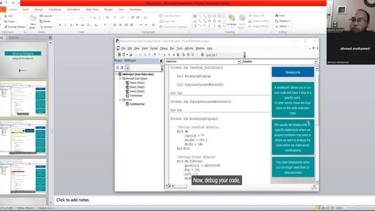Open the VBA View menu
This screenshot has height=211, width=375.
click(137, 48)
